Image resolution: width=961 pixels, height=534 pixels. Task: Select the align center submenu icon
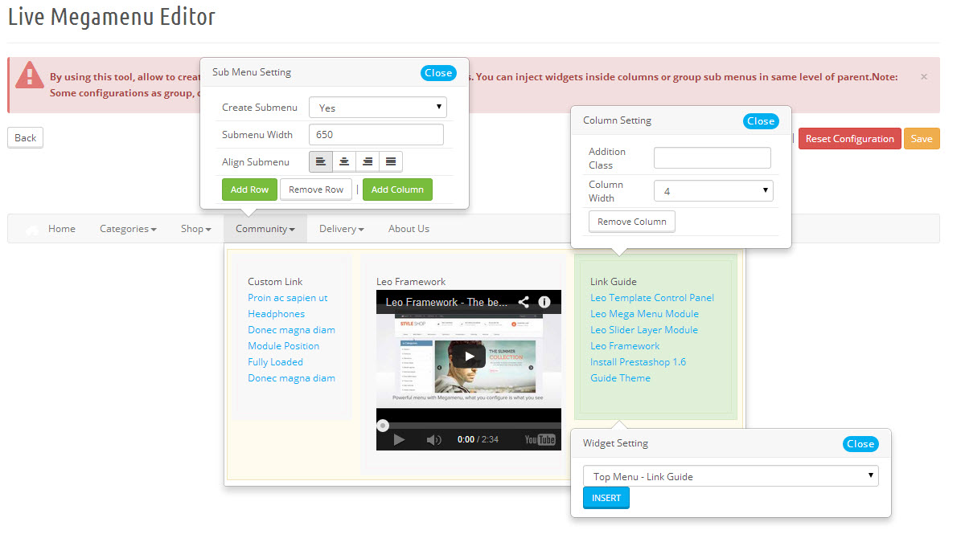(x=344, y=162)
